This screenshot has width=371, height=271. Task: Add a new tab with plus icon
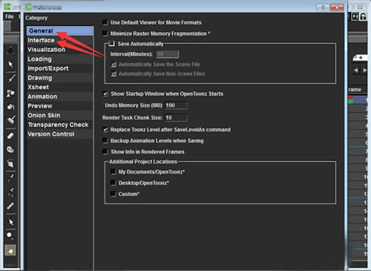[x=361, y=58]
